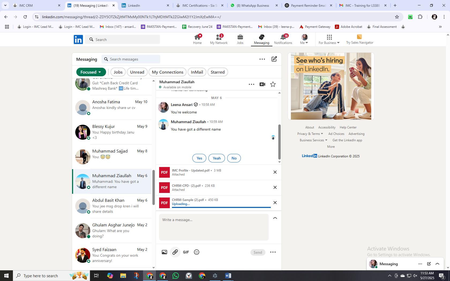Switch to the WhatsApp Business browser tab
The height and width of the screenshot is (281, 450).
(x=253, y=5)
